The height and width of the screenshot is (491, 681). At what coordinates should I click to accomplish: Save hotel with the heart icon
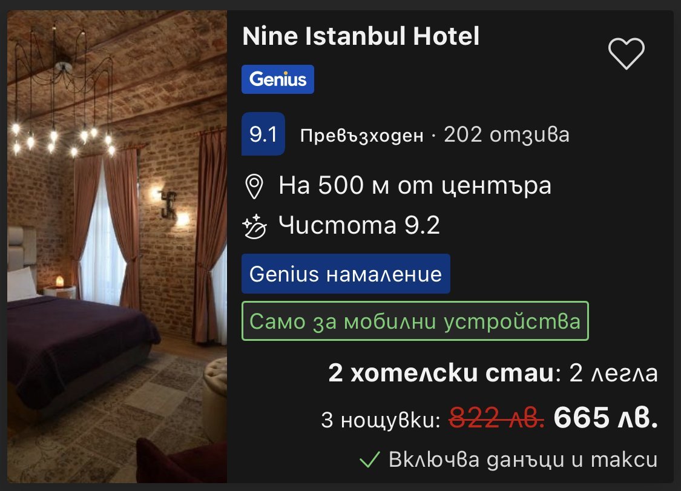tap(627, 53)
